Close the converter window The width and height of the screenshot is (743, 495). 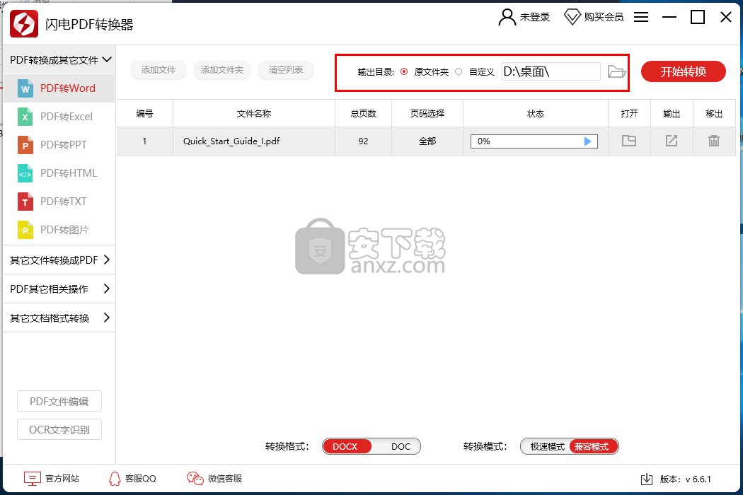(726, 17)
